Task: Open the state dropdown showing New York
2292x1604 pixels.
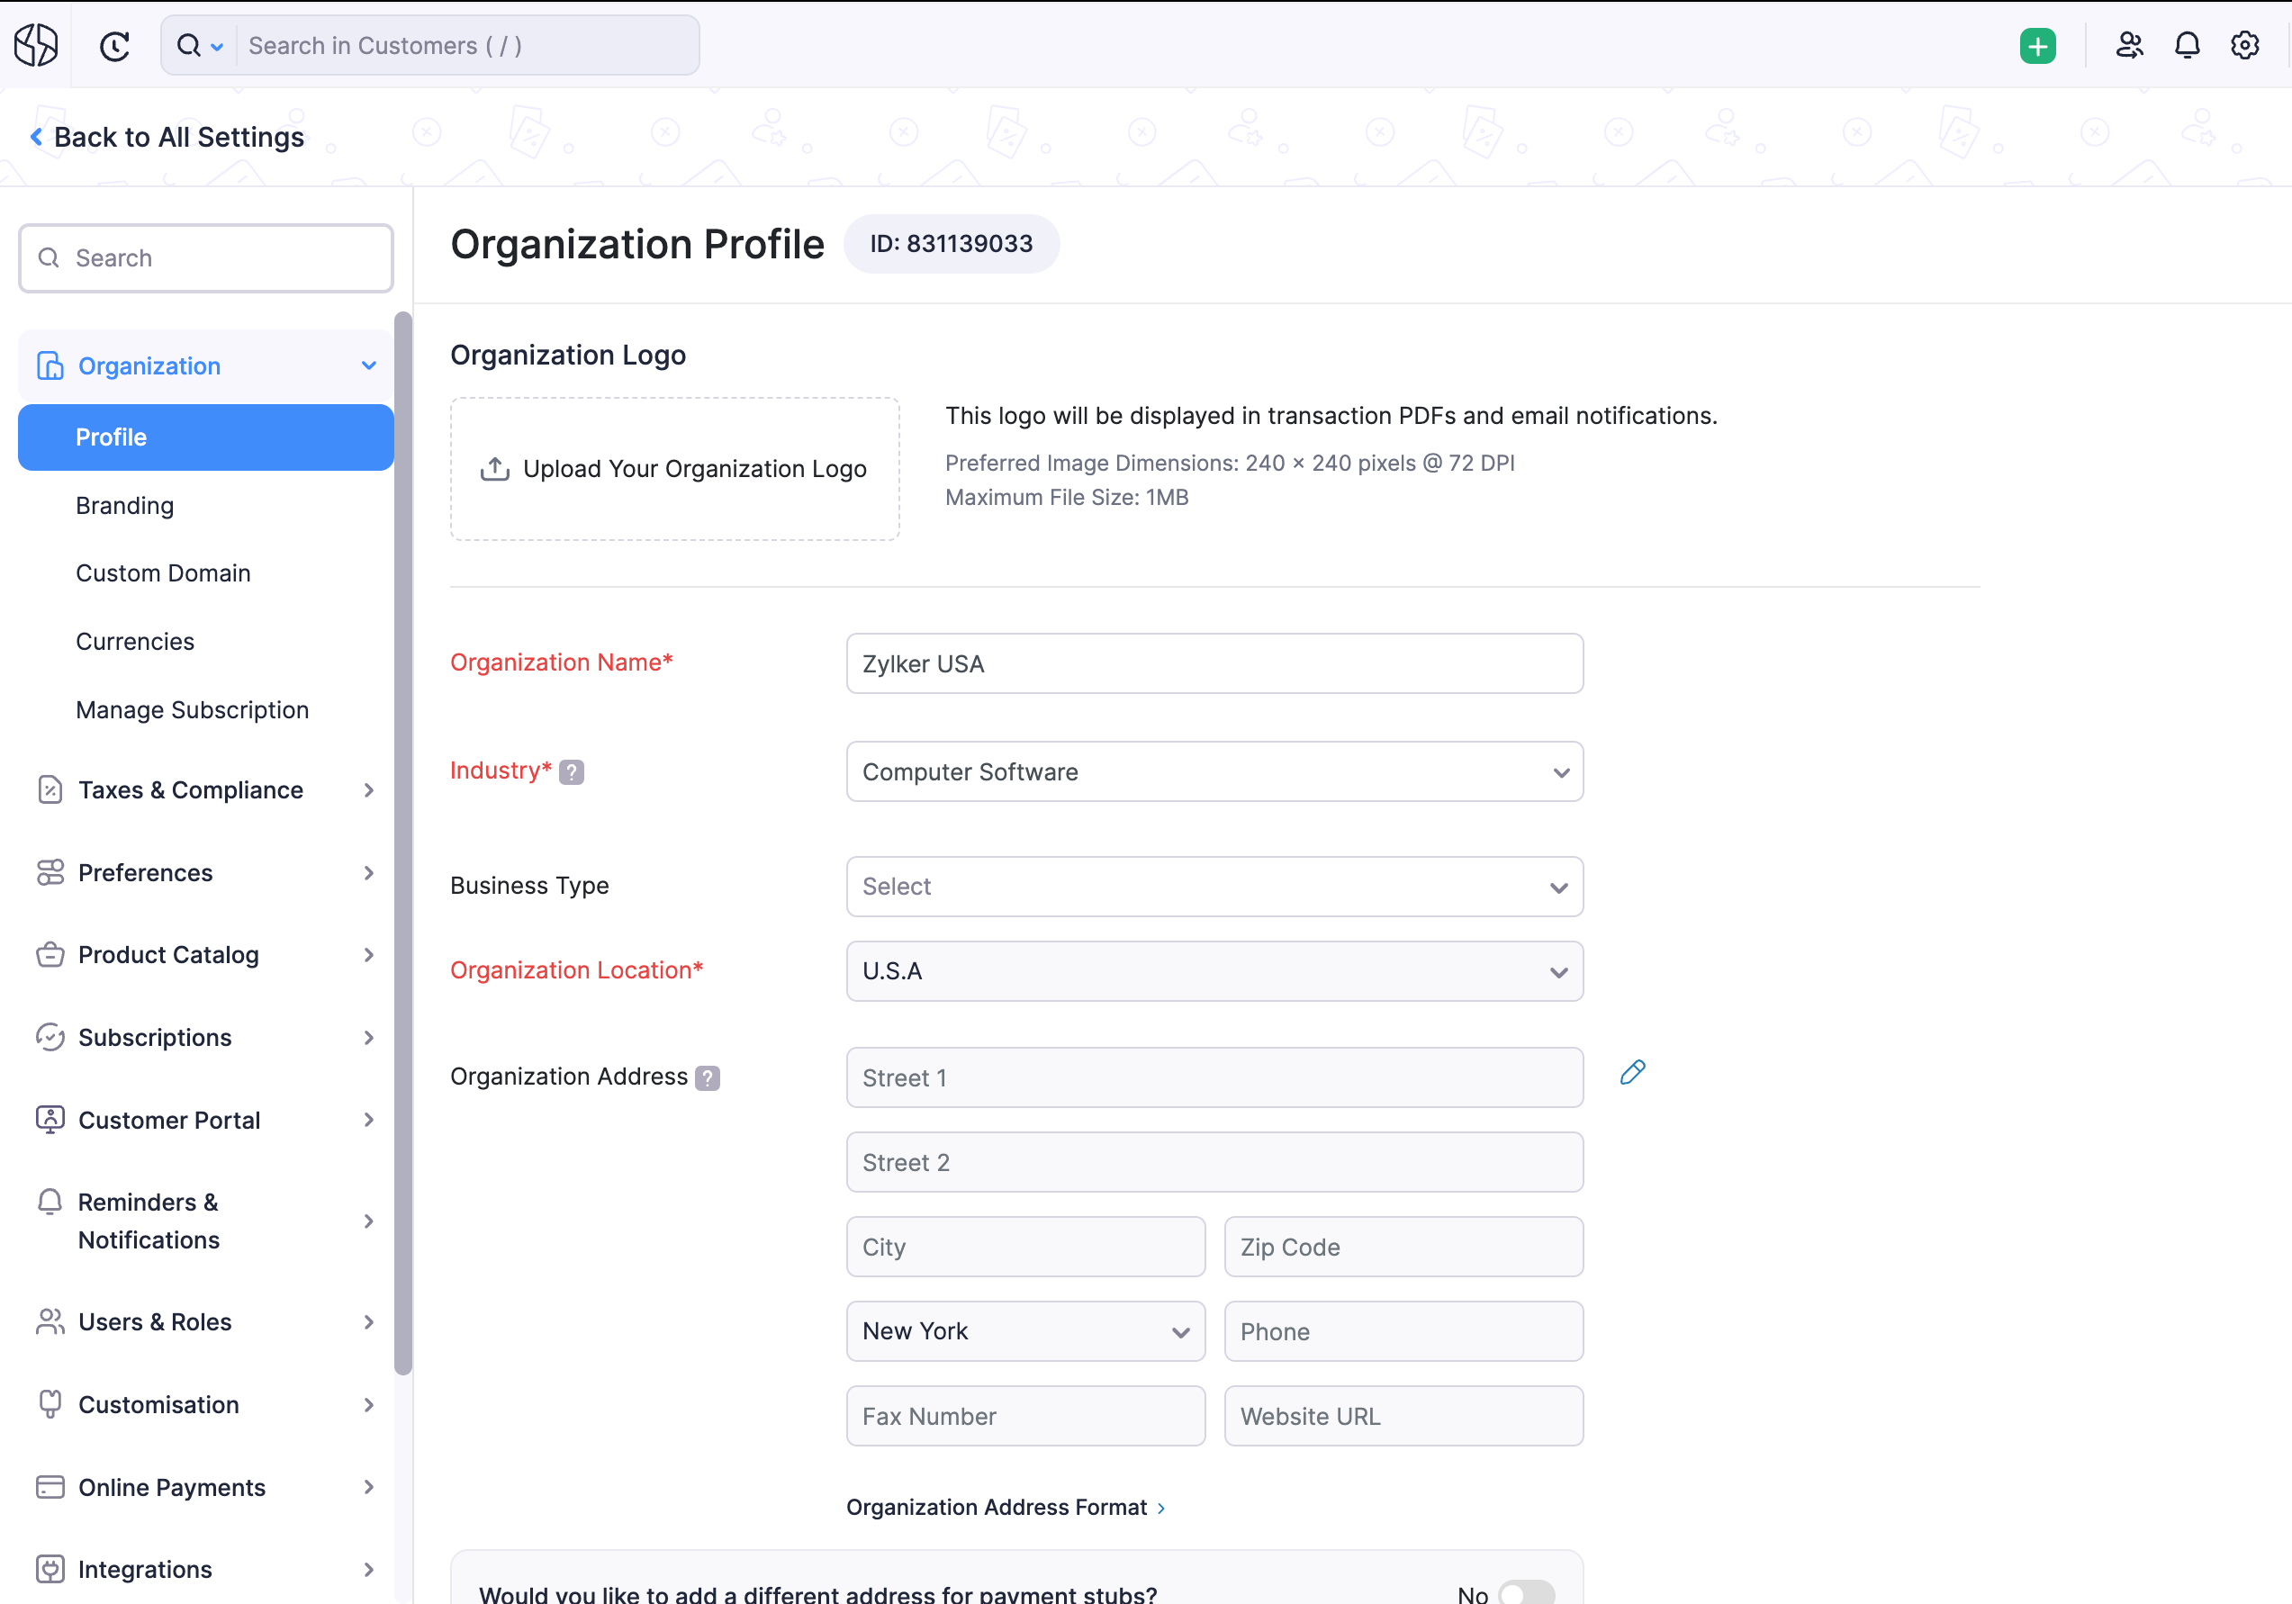Action: [1025, 1330]
